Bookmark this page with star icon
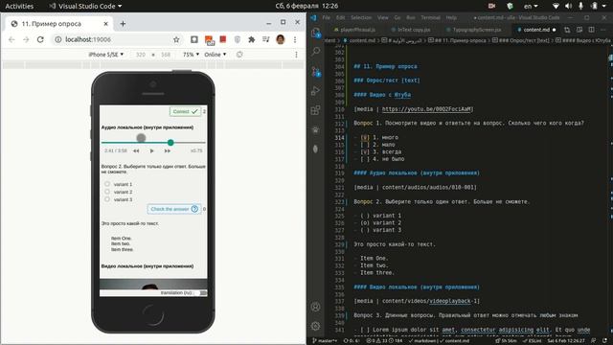The height and width of the screenshot is (345, 613). click(176, 39)
